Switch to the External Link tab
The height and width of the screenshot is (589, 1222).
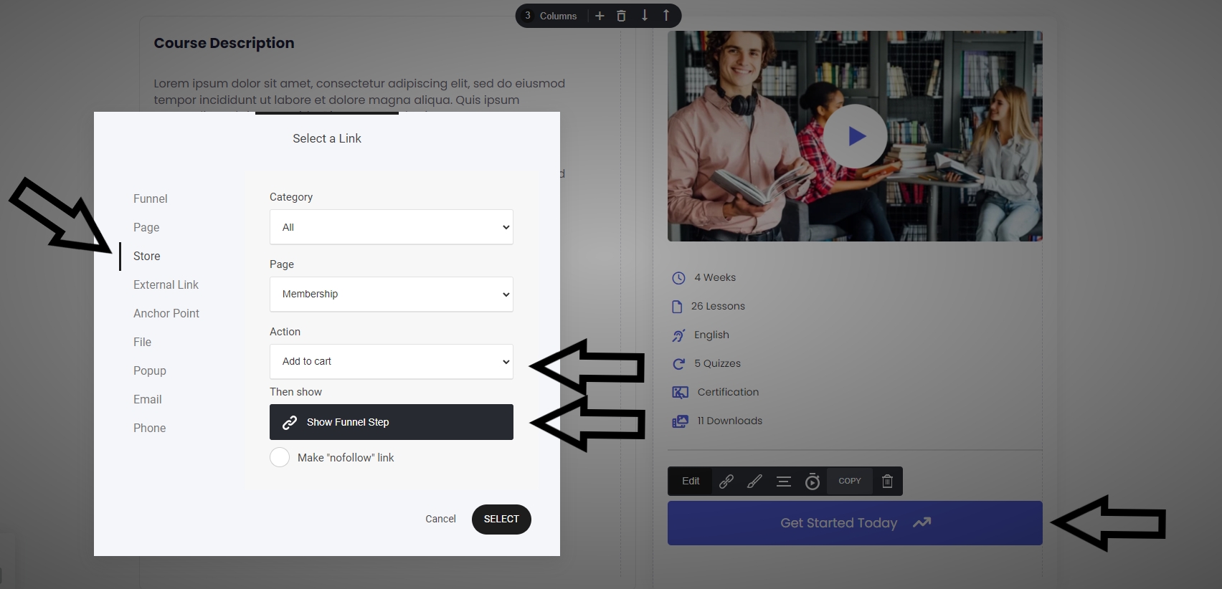[x=166, y=284]
